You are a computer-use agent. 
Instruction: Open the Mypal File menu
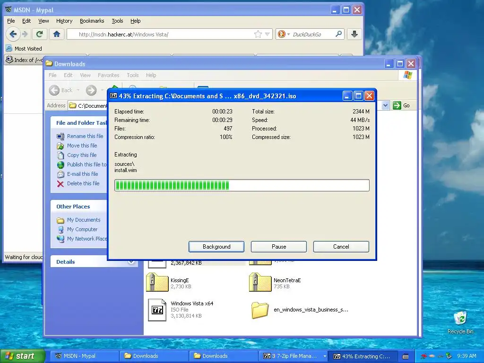11,21
